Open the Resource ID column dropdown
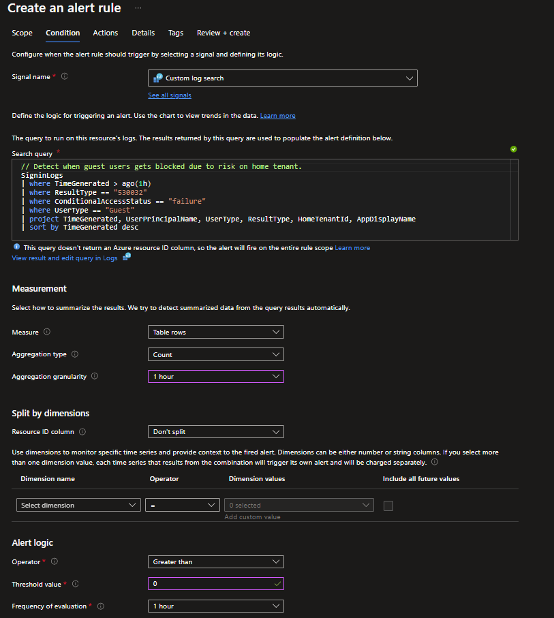Image resolution: width=554 pixels, height=618 pixels. click(215, 431)
